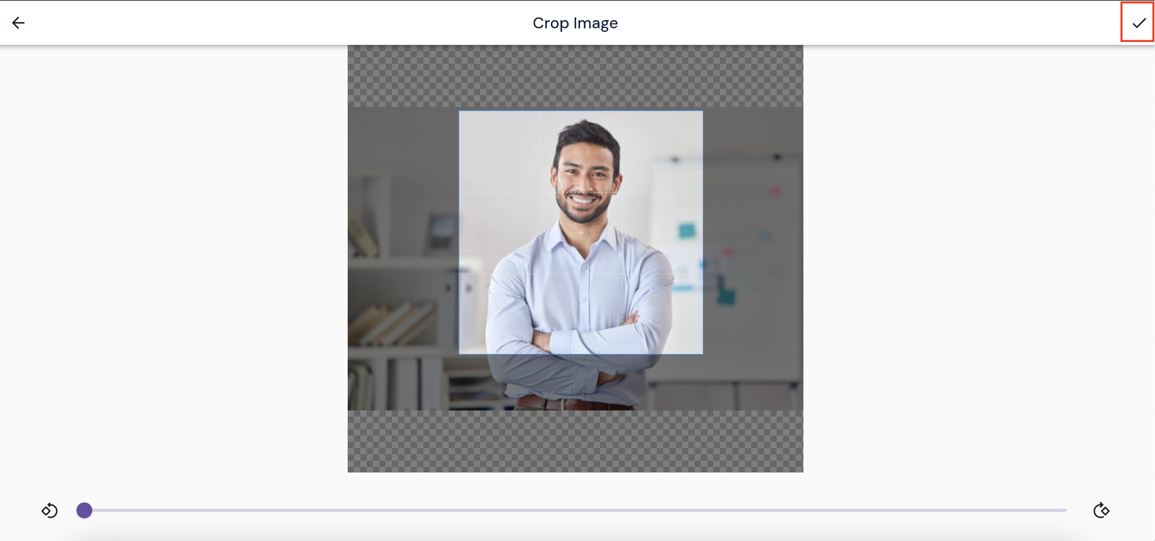This screenshot has width=1155, height=541.
Task: Click the checkerboard area above the photo
Action: (x=575, y=75)
